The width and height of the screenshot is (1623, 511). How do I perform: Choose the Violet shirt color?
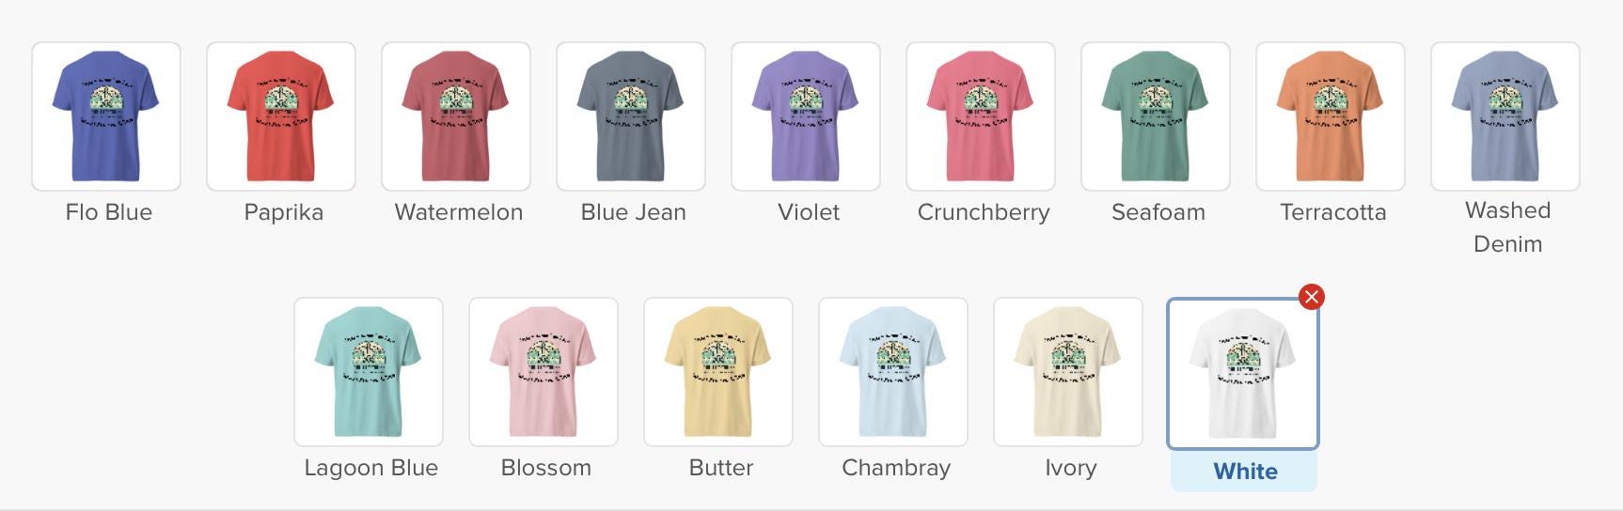pos(806,116)
